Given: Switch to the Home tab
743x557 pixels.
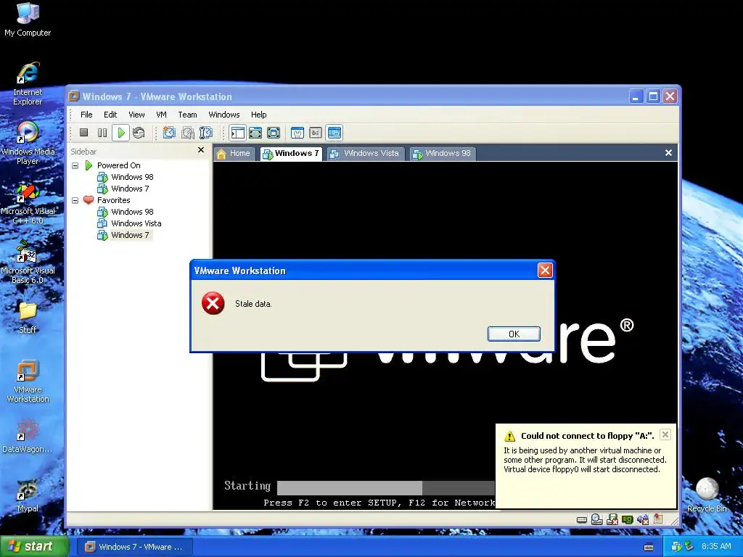Looking at the screenshot, I should (234, 154).
